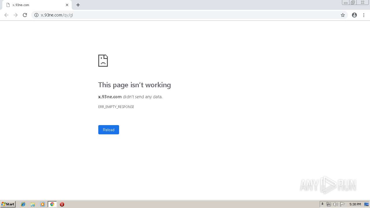Click the "This page isn't working" heading
The height and width of the screenshot is (208, 370).
[x=134, y=85]
